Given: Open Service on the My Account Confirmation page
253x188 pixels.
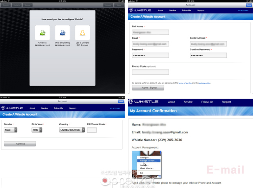Looking at the screenshot, I should click(188, 102).
